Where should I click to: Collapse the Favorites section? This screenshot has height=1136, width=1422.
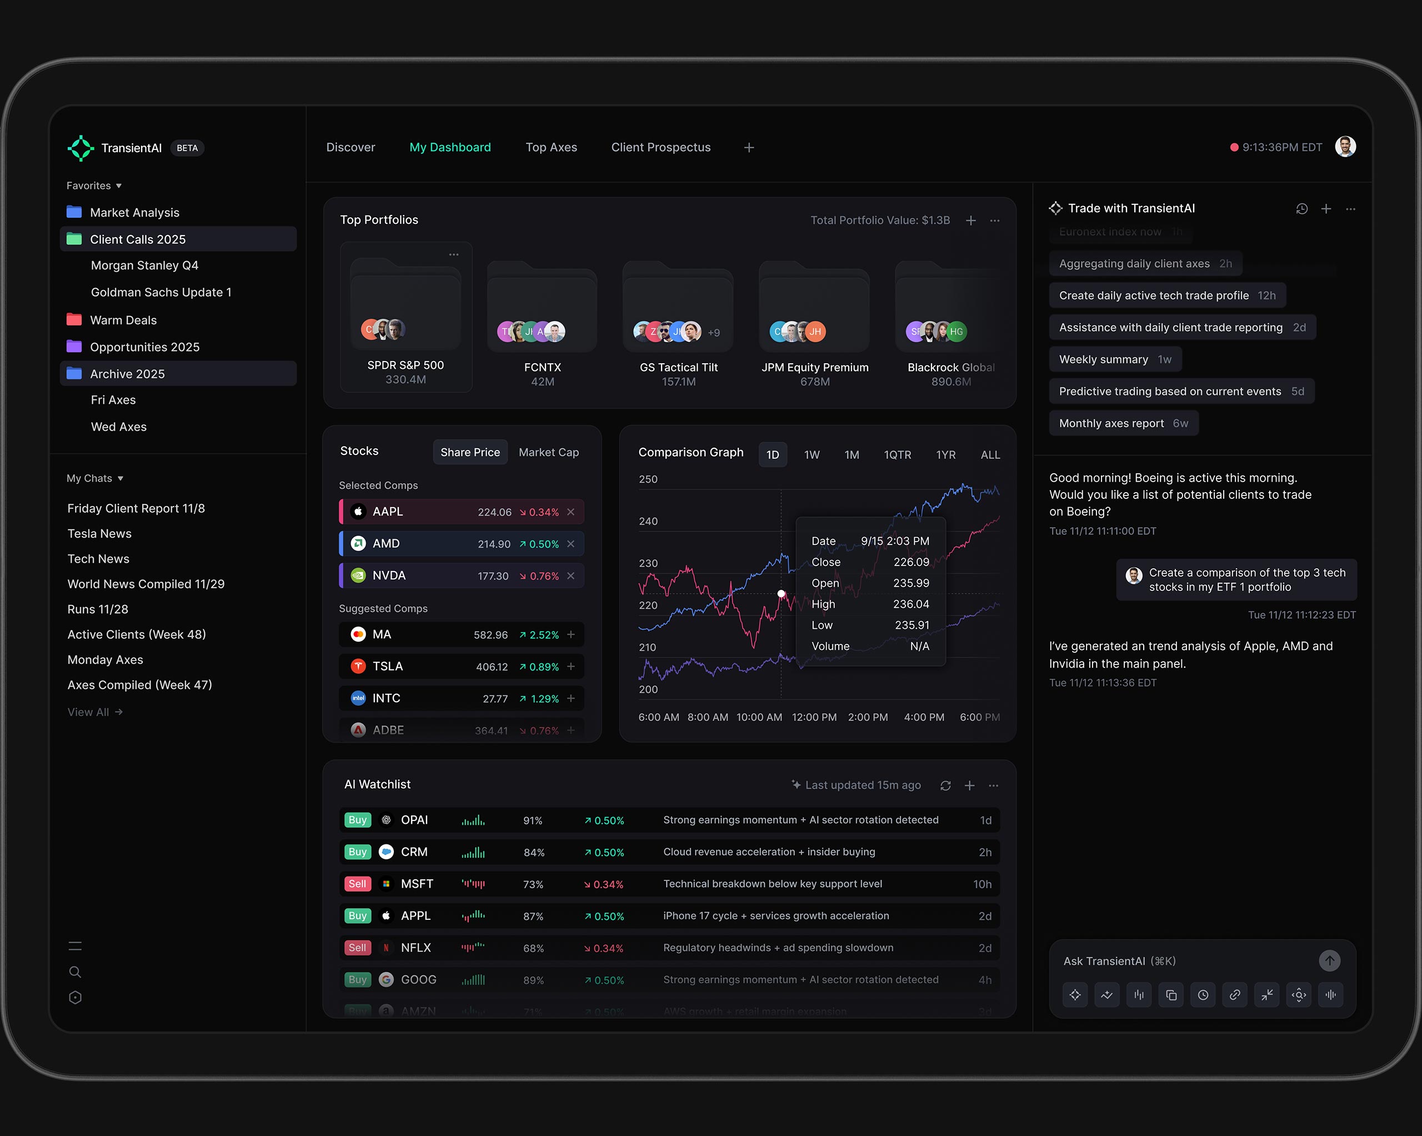119,186
